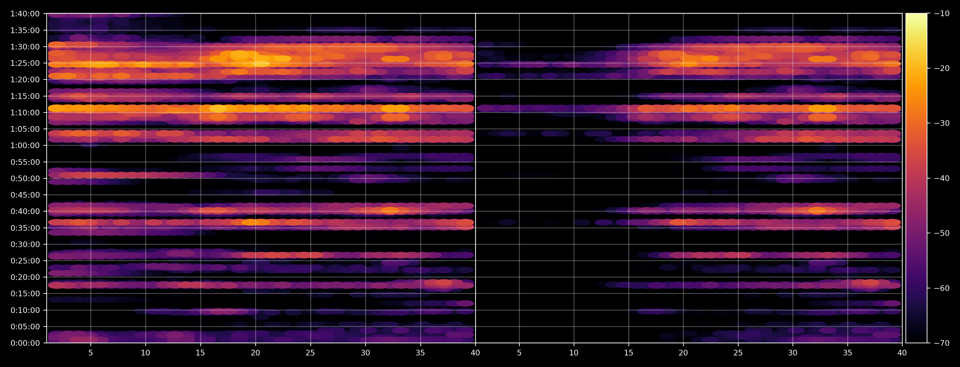Image resolution: width=960 pixels, height=367 pixels.
Task: Click the 0:40:00 time label
Action: [25, 211]
